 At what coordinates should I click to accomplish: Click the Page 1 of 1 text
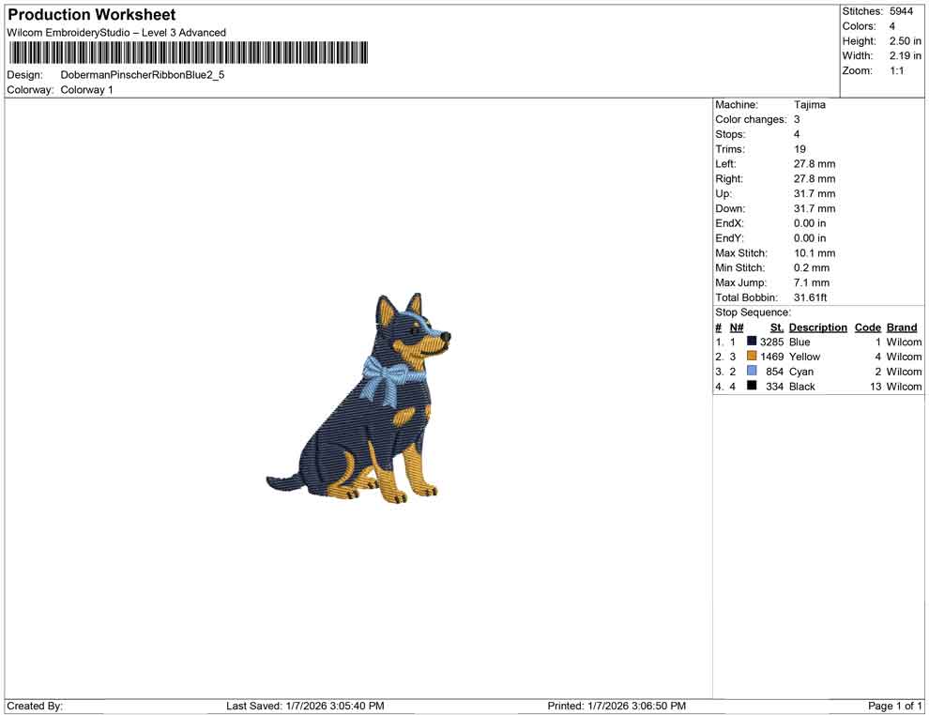(893, 706)
